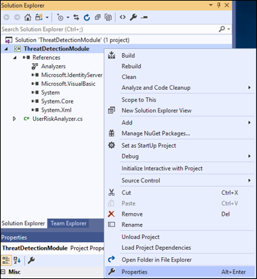257x279 pixels.
Task: Choose Set as StartUp Project
Action: [180, 146]
